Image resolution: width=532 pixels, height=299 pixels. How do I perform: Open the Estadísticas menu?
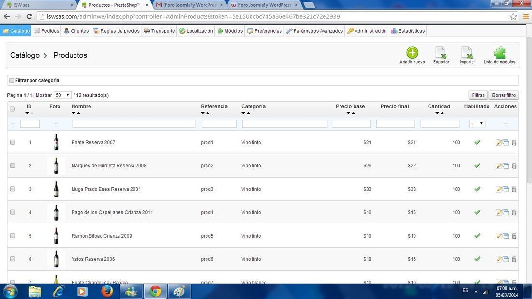coord(408,31)
